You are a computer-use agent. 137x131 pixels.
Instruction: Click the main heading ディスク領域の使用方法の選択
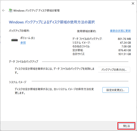pyautogui.click(x=52, y=22)
